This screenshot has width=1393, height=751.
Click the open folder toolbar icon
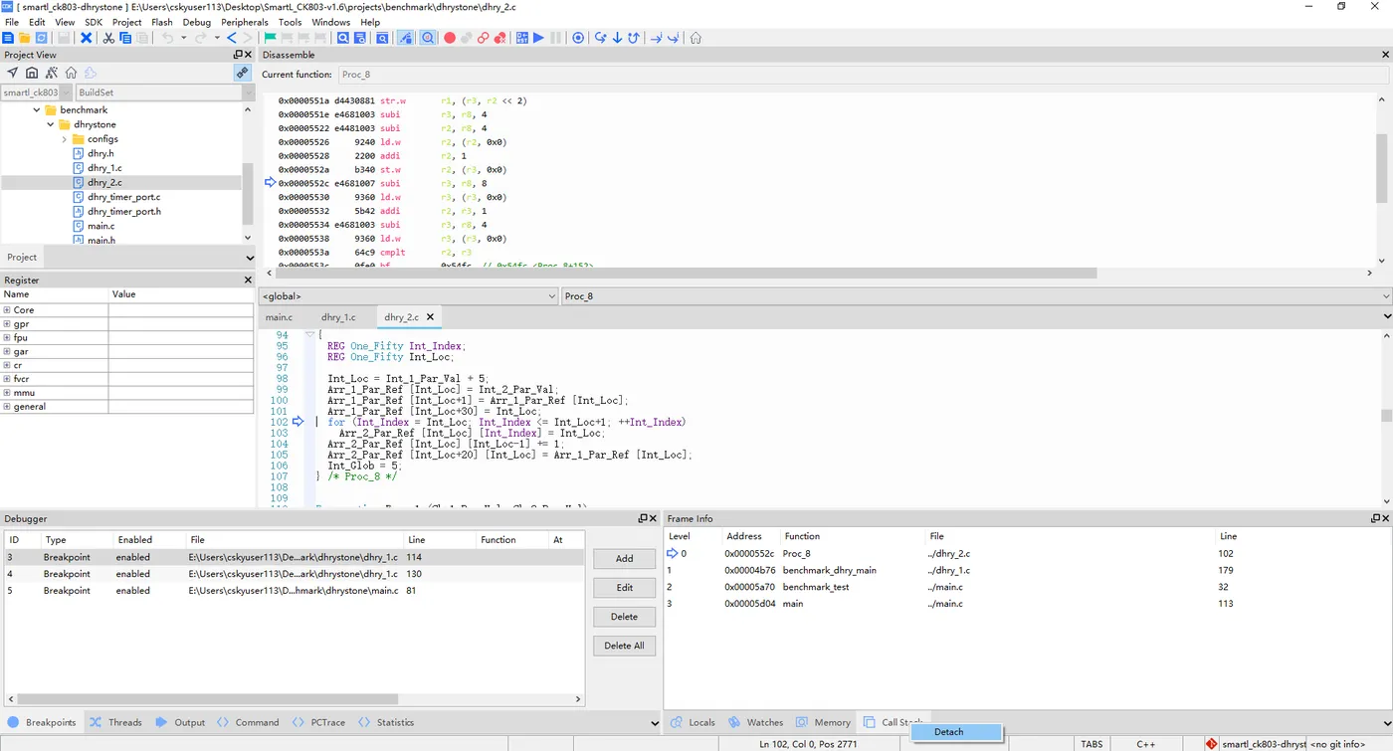24,38
